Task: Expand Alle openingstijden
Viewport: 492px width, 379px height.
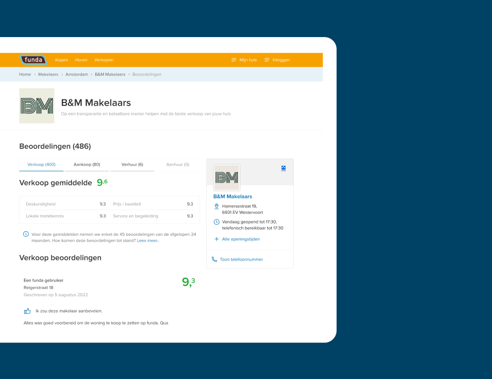Action: pos(241,239)
